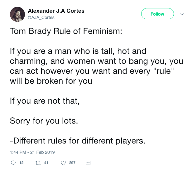Follow Alexander J.A Cortes
Screen dimensions: 192x170
(157, 14)
